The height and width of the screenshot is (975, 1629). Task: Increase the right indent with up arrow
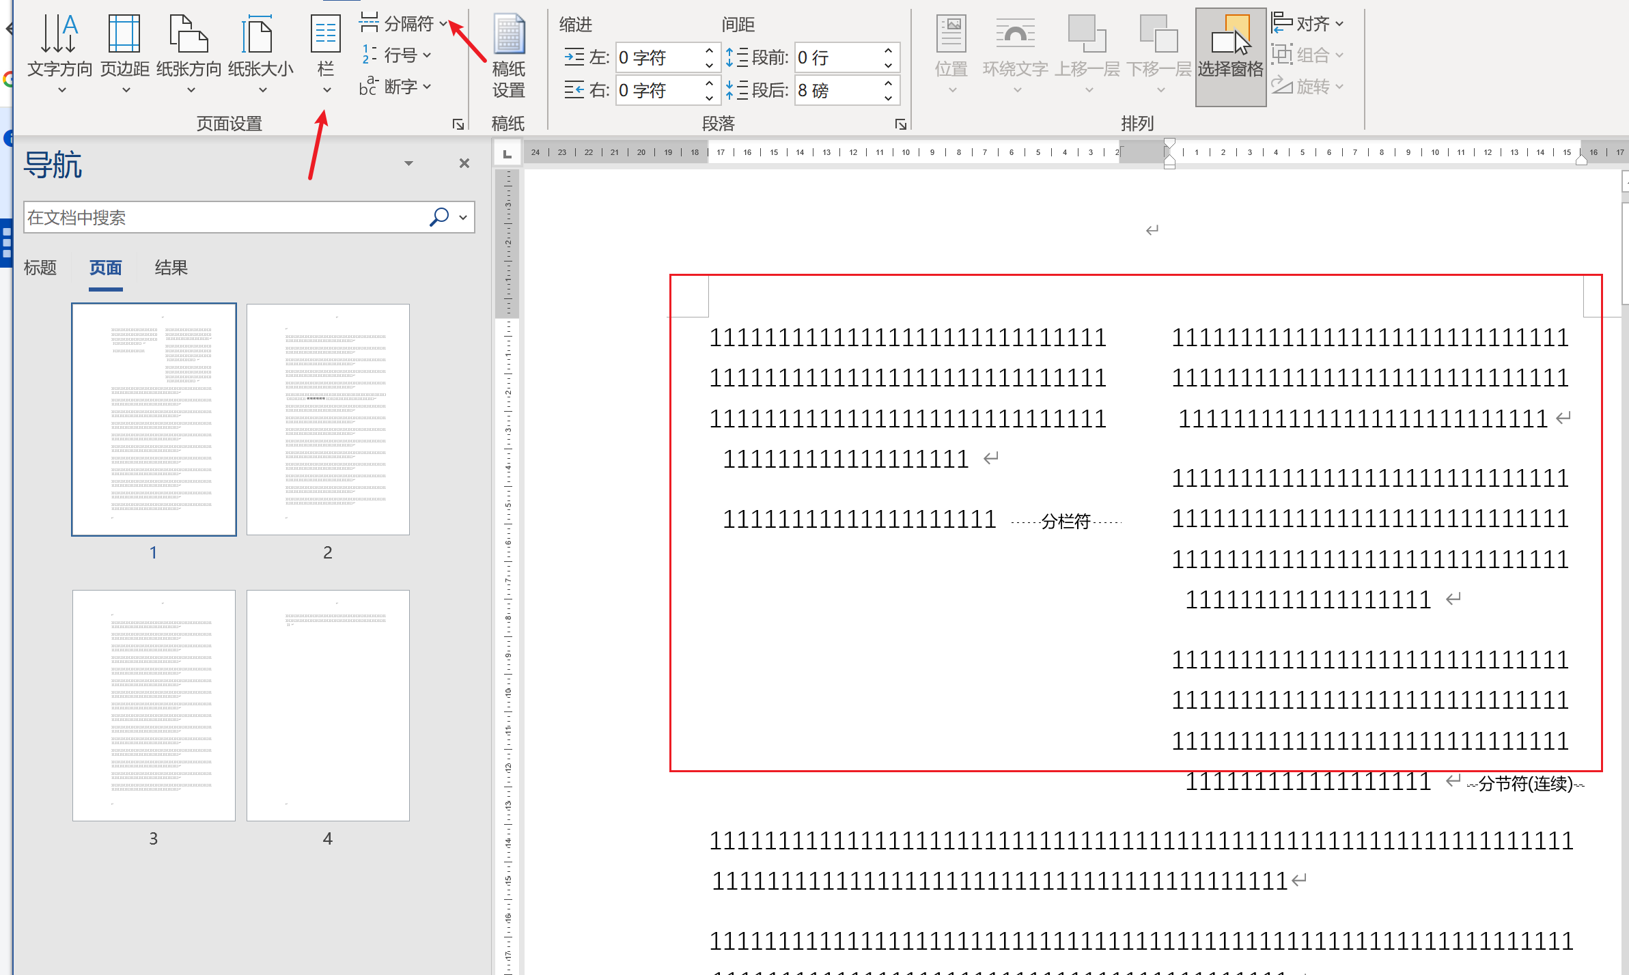tap(710, 83)
